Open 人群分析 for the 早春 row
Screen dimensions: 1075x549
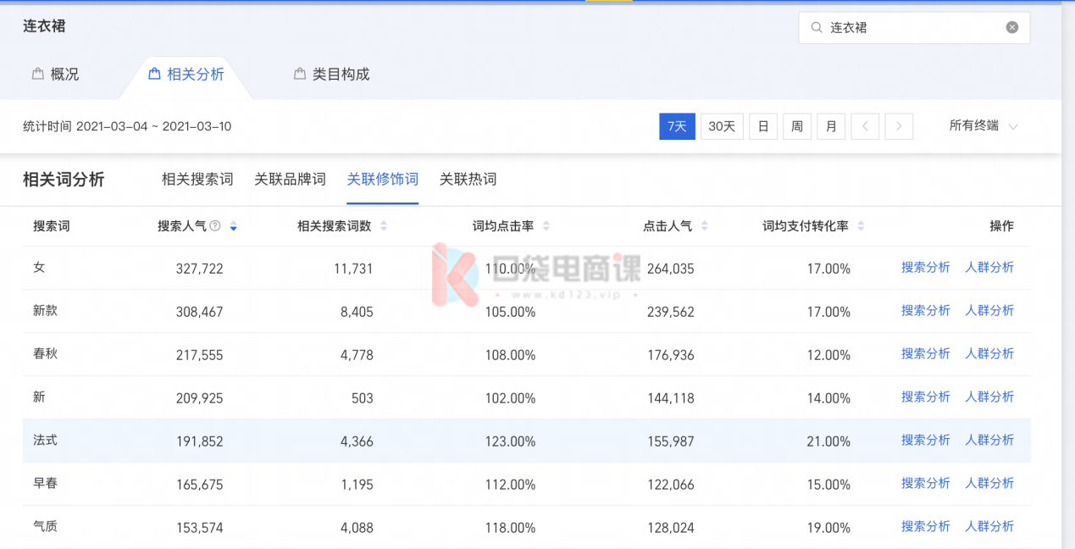989,484
